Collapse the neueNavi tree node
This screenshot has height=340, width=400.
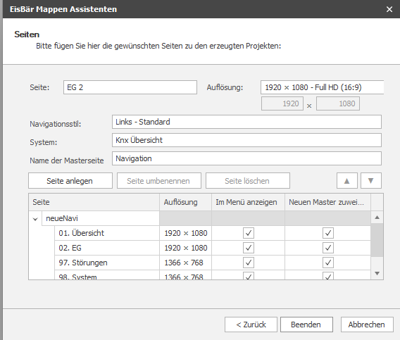pos(35,219)
